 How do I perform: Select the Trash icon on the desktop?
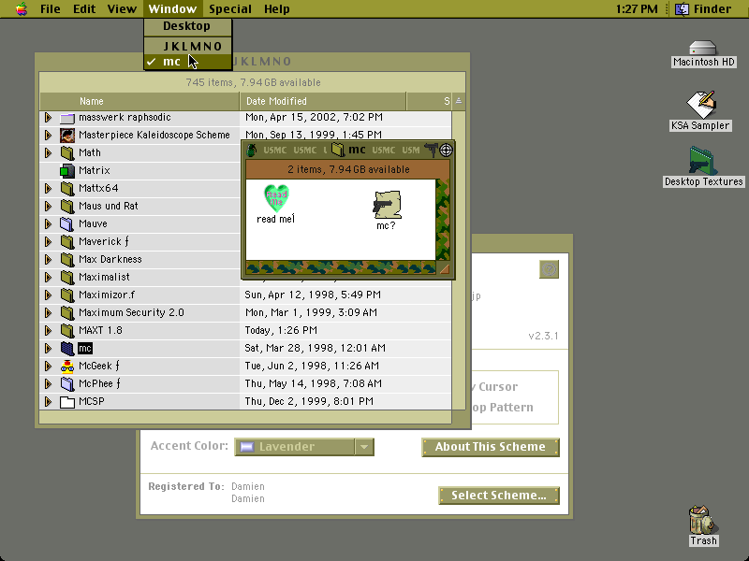[x=702, y=520]
